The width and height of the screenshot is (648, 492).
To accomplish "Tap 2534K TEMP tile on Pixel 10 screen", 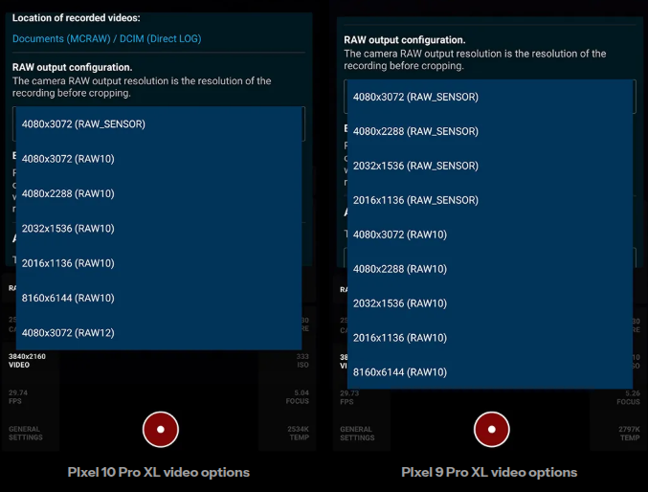I will (x=298, y=433).
